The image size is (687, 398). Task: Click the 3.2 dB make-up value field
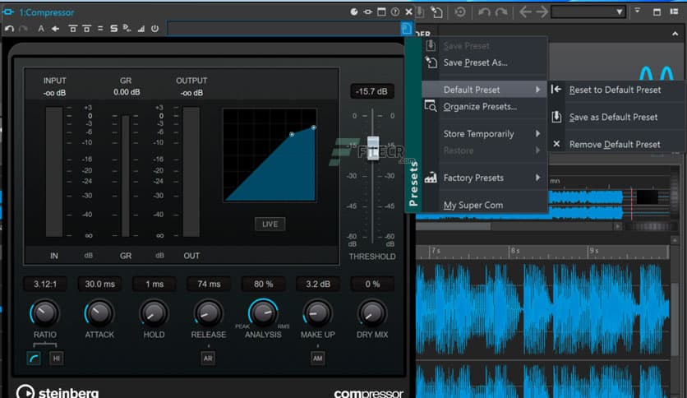click(318, 284)
